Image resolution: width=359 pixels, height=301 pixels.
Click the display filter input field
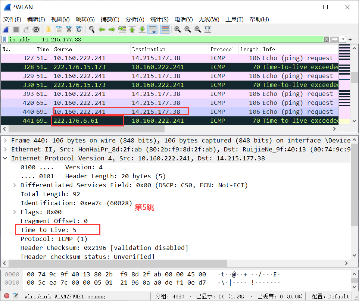166,40
